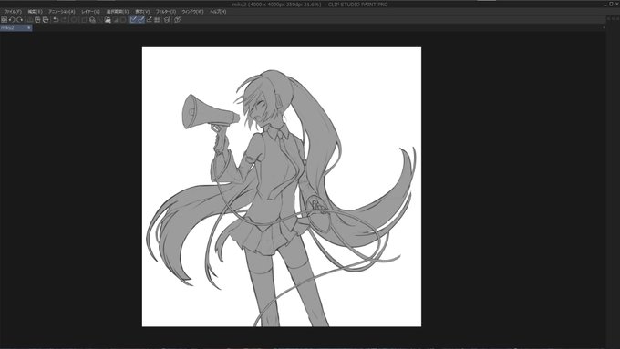Open the 選択範囲(S) menu
The width and height of the screenshot is (620, 349).
tap(117, 12)
